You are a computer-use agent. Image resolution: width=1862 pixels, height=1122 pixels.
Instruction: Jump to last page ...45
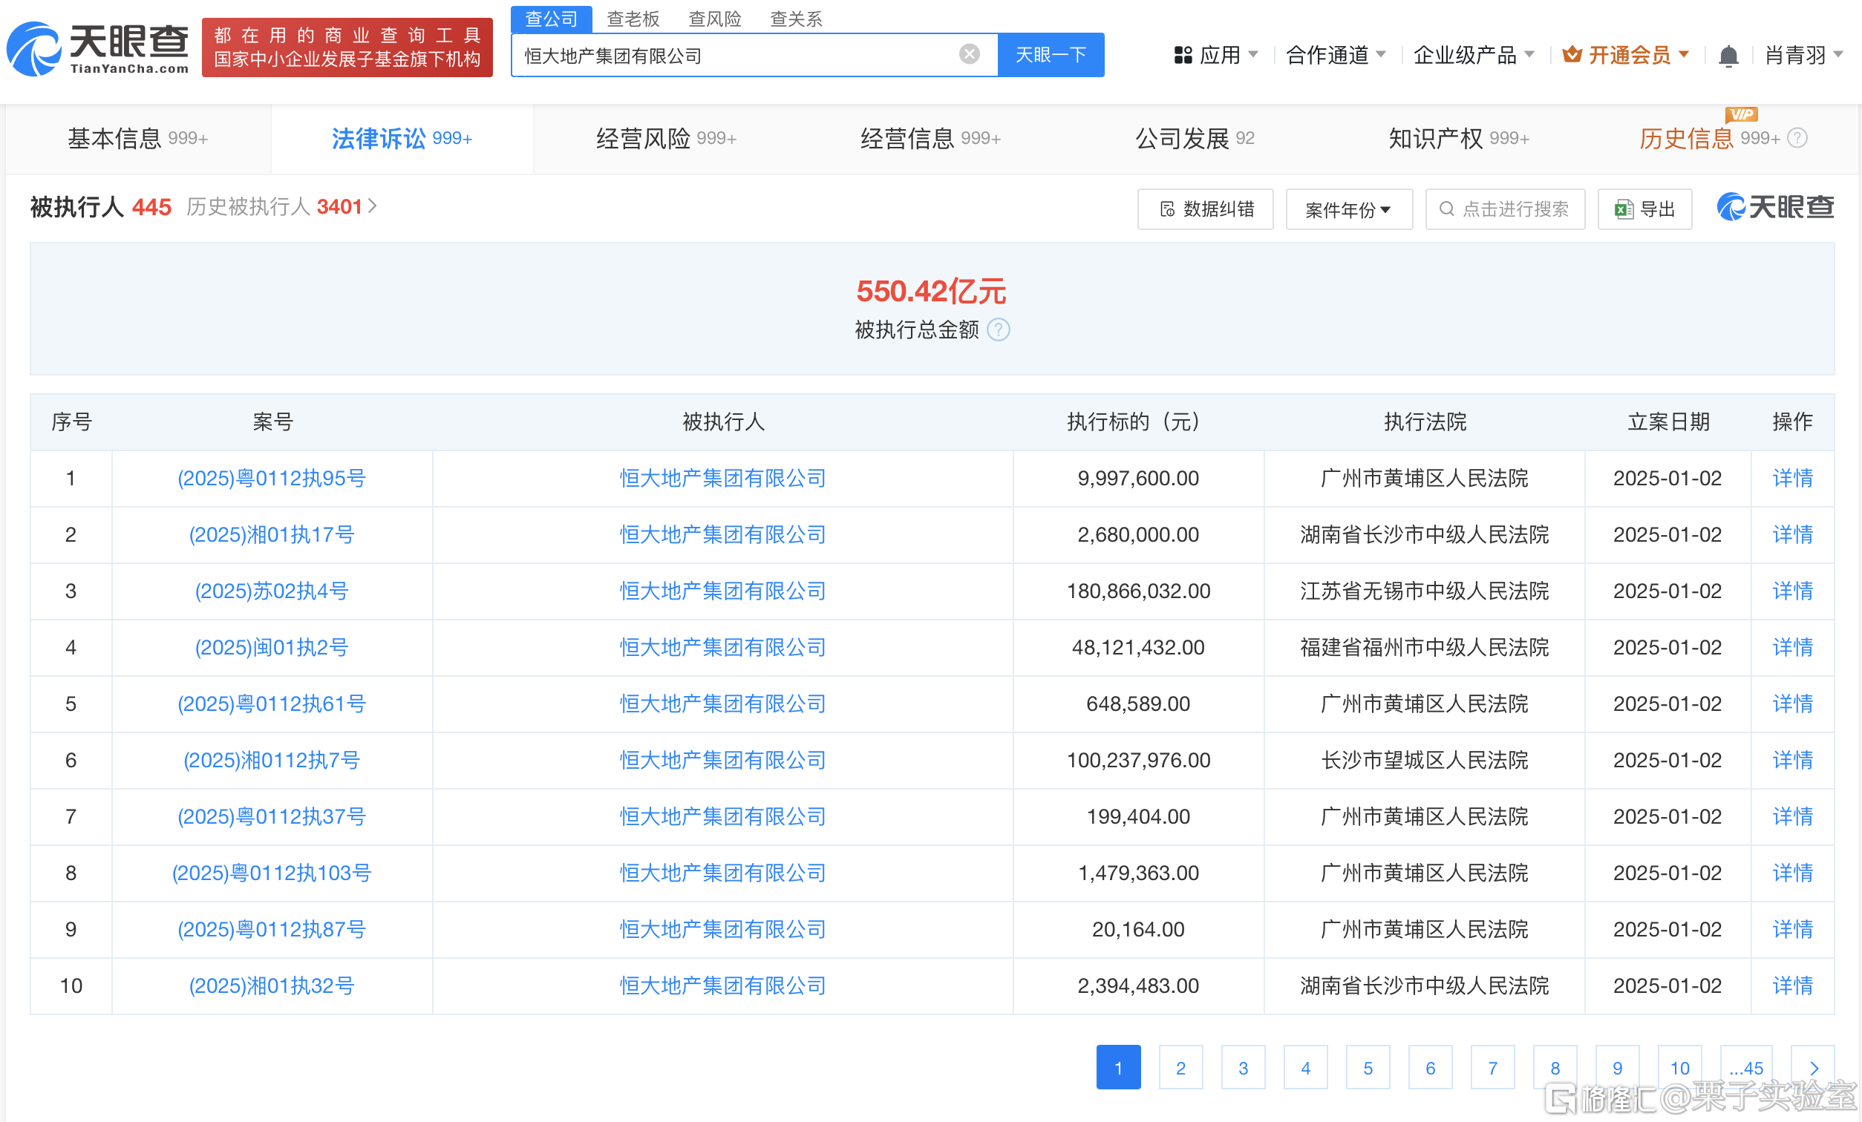(1745, 1068)
